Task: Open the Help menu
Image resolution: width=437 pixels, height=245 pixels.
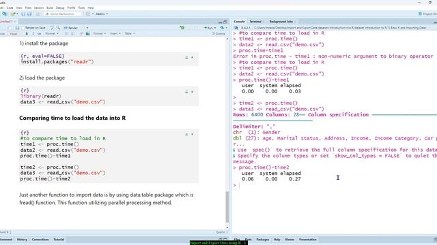Action: point(91,7)
